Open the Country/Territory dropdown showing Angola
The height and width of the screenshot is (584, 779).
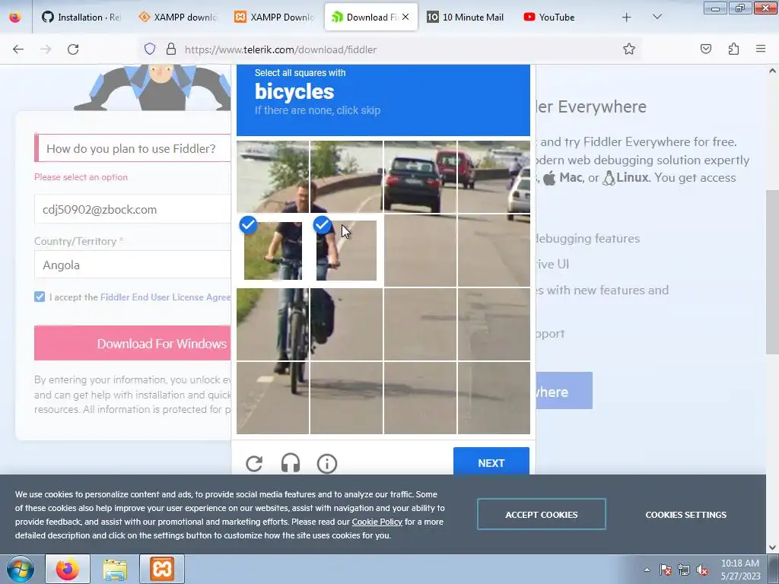[x=132, y=265]
